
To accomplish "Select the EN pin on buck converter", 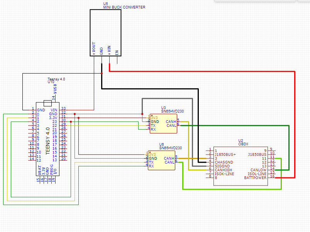I will click(117, 51).
